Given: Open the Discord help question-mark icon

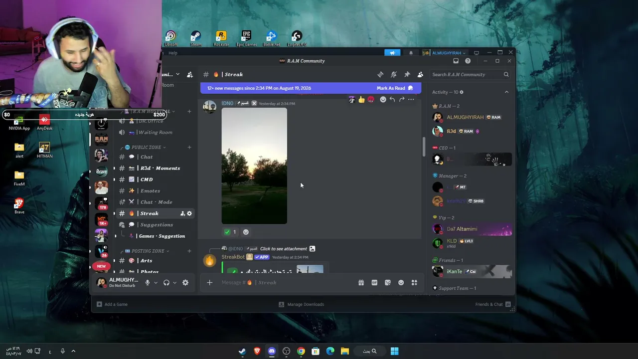Looking at the screenshot, I should [x=468, y=61].
